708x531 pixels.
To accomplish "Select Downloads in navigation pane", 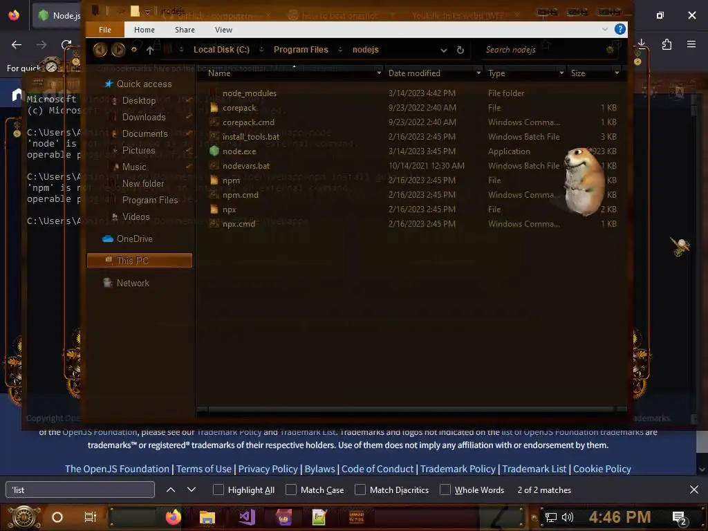I will pos(144,118).
